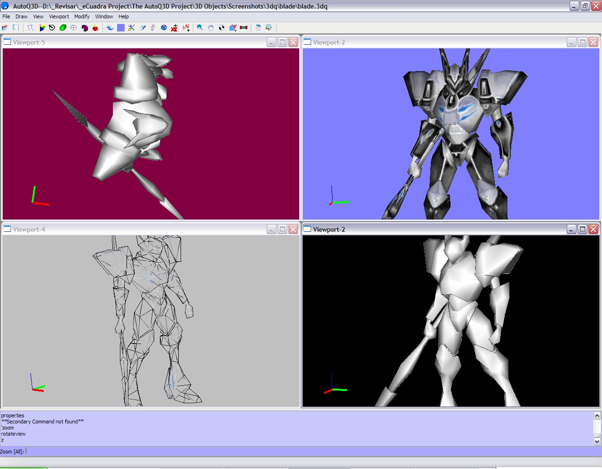Click 'rotateview' line in command log
The image size is (602, 469).
click(13, 434)
